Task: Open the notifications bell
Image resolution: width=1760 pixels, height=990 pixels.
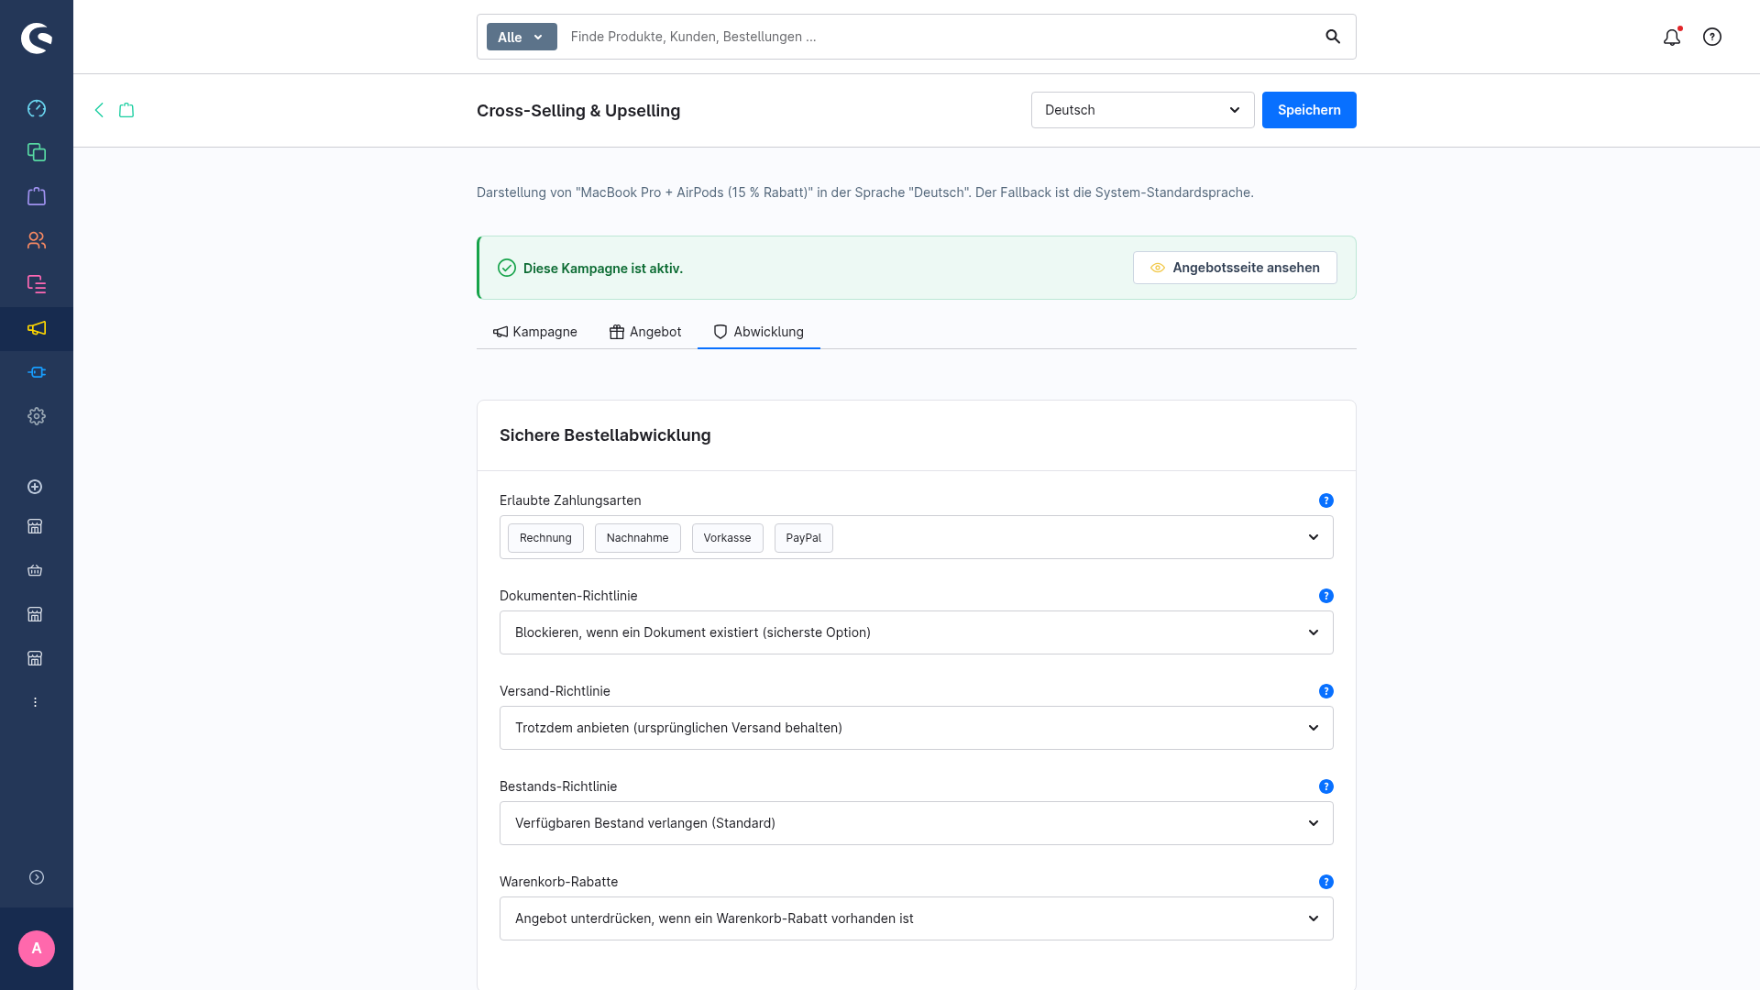Action: pos(1672,37)
